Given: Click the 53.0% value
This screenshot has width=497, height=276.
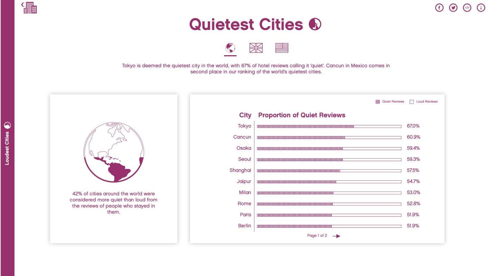Looking at the screenshot, I should pyautogui.click(x=413, y=193).
